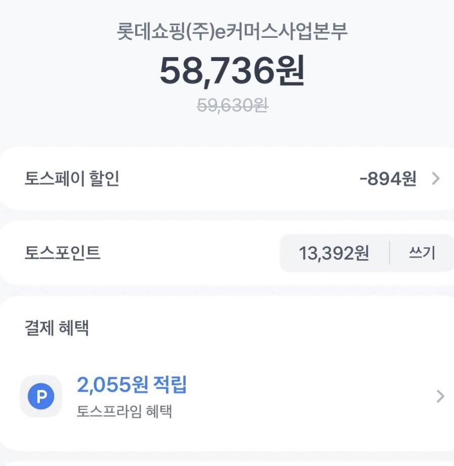Tap the blue P point icon
The height and width of the screenshot is (466, 454).
(x=41, y=396)
